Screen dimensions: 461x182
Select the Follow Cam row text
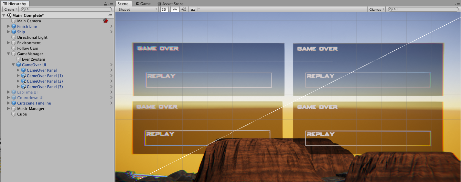(28, 48)
